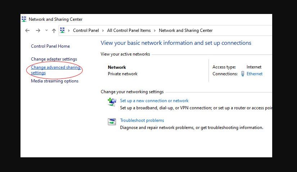Open Change adapter settings
The image size is (297, 172).
pos(54,59)
